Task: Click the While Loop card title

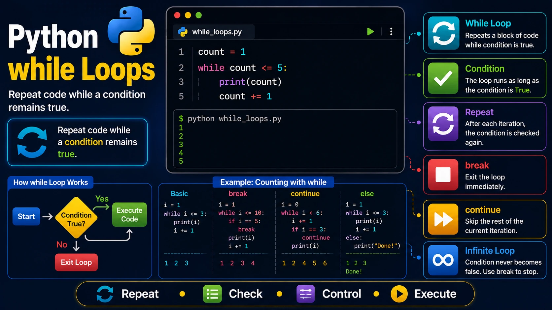Action: click(x=488, y=23)
